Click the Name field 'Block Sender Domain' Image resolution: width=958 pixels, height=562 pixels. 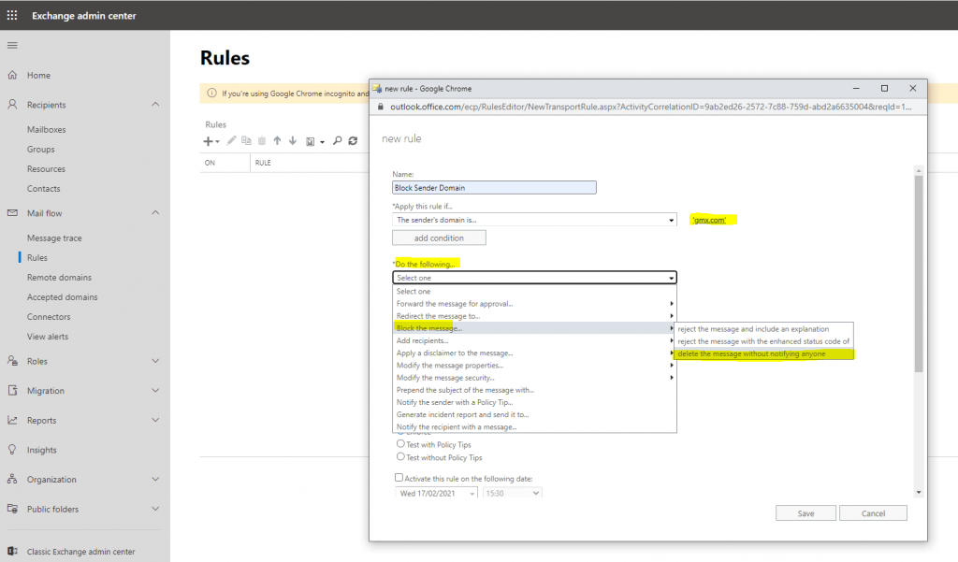point(494,188)
